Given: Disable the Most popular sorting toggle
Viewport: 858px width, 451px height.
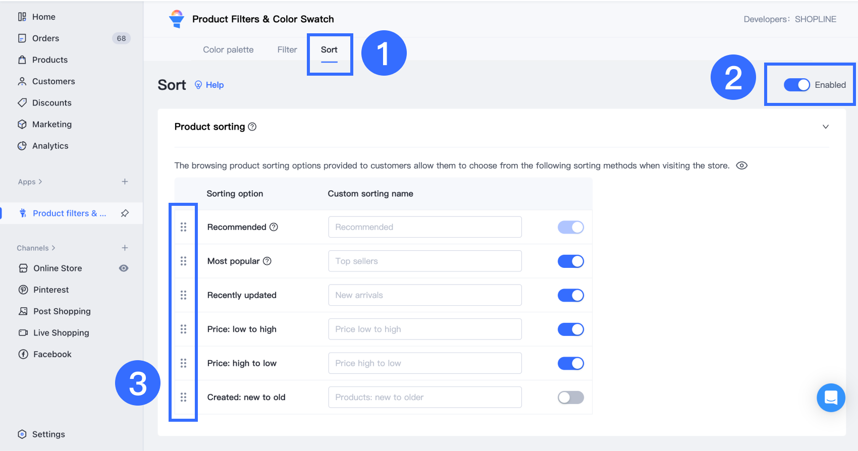Looking at the screenshot, I should [x=570, y=261].
